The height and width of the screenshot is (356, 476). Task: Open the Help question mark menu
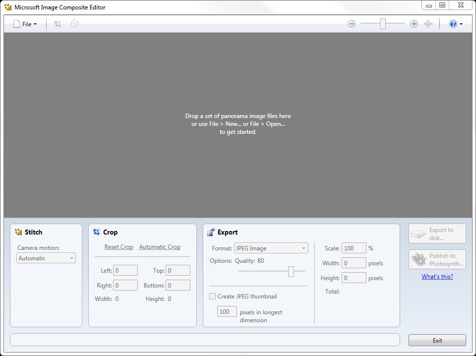point(455,24)
